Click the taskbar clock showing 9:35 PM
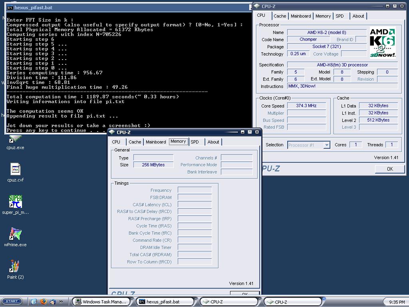 (397, 302)
